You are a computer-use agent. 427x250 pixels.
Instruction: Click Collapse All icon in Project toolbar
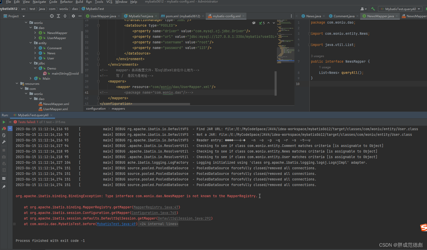pyautogui.click(x=65, y=16)
